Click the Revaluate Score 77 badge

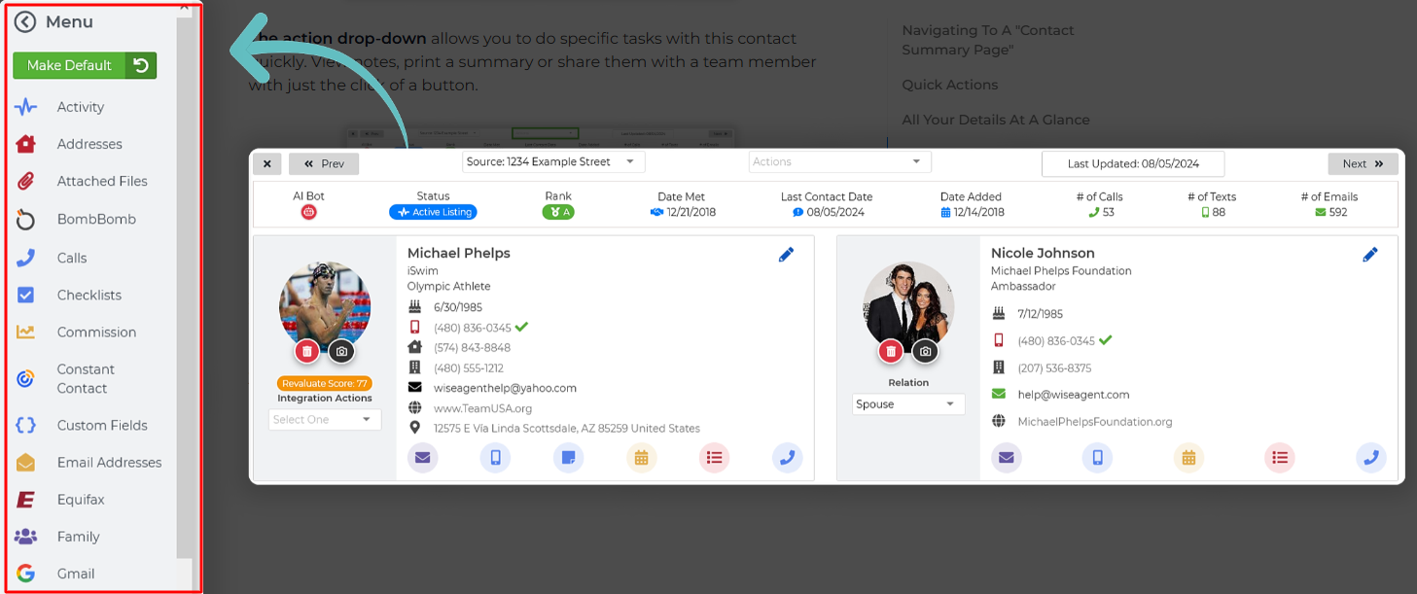point(324,384)
